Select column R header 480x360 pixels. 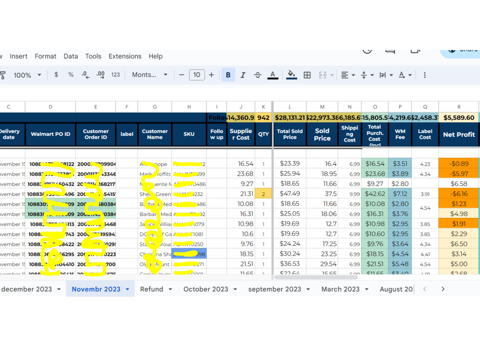(458, 107)
